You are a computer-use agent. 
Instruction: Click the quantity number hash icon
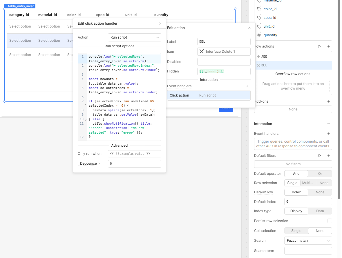click(x=259, y=35)
